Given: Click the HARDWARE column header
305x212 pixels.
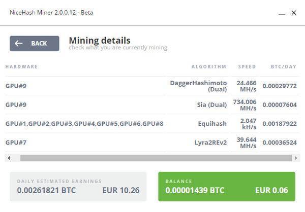Looking at the screenshot, I should (x=21, y=67).
